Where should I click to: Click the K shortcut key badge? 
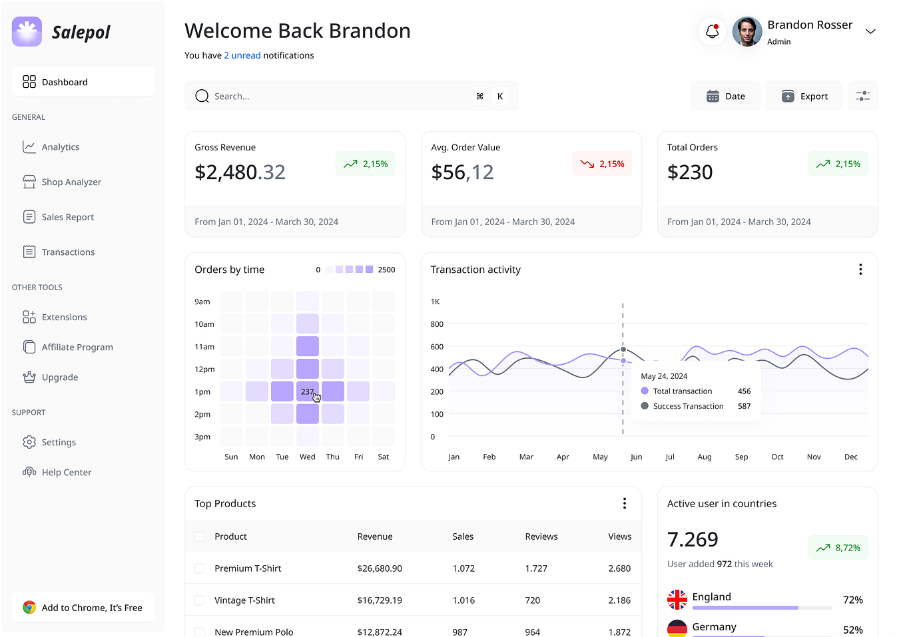(500, 97)
